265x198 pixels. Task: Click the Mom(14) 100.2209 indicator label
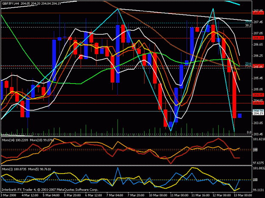[x=15, y=140]
